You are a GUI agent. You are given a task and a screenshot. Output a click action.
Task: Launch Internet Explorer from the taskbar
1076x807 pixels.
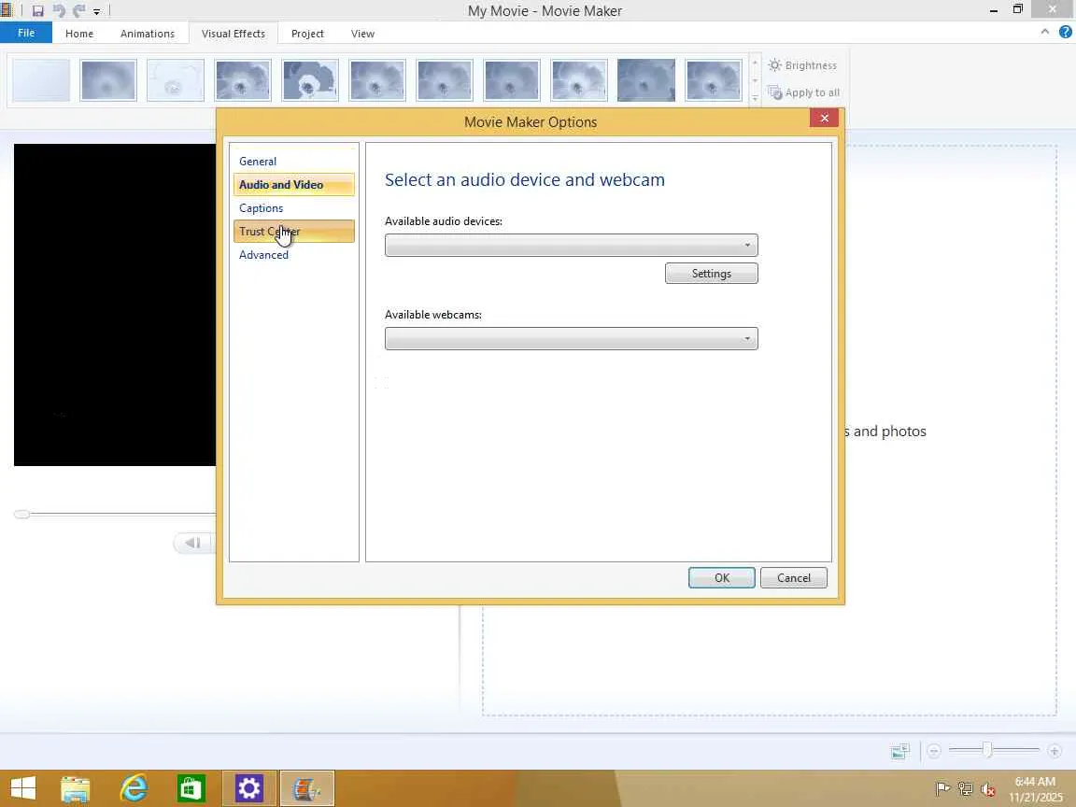tap(134, 788)
